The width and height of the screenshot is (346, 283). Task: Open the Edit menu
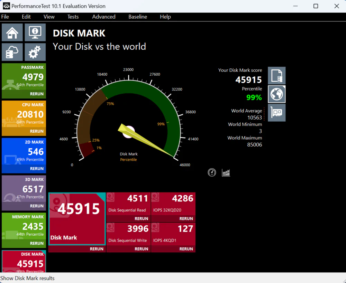(26, 17)
